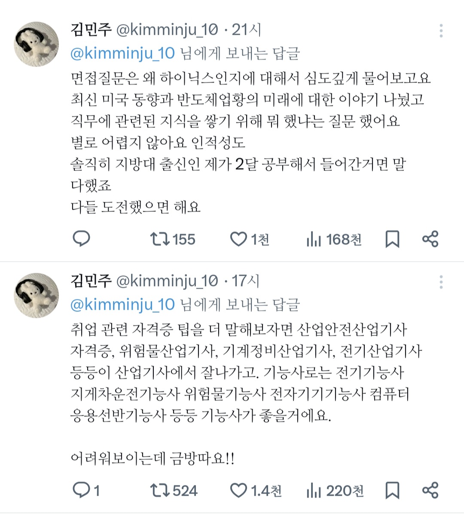Open the 17시 timestamp of second tweet
Screen dimensions: 464x515
[x=246, y=281]
